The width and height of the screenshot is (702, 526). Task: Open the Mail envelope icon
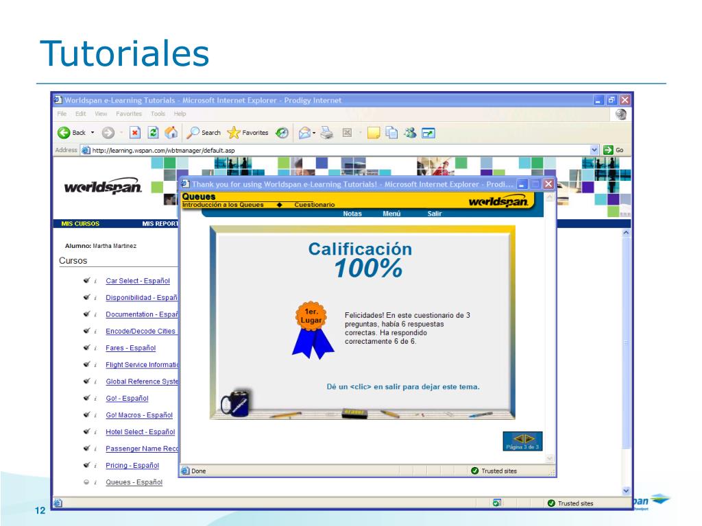(x=304, y=132)
